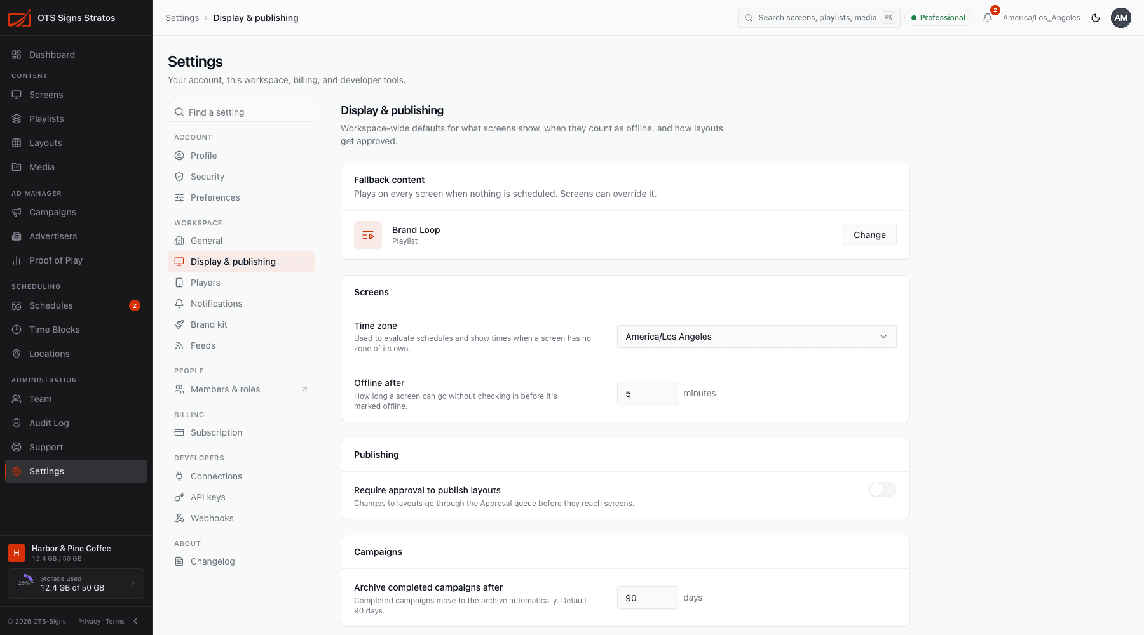The height and width of the screenshot is (635, 1144).
Task: Open Campaigns in Ad Manager
Action: point(76,212)
